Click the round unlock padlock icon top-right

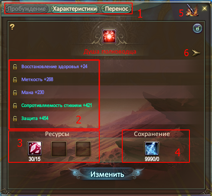pyautogui.click(x=198, y=28)
